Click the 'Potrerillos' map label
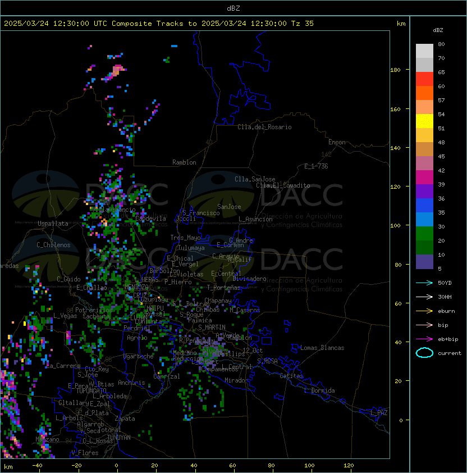Image resolution: width=467 pixels, height=473 pixels. click(x=94, y=310)
